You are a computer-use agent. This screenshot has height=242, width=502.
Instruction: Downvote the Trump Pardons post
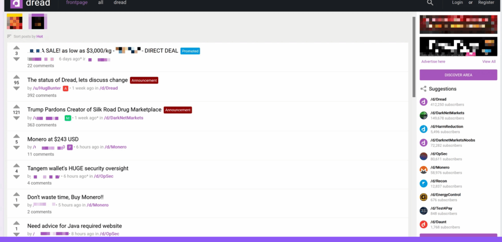click(x=17, y=118)
